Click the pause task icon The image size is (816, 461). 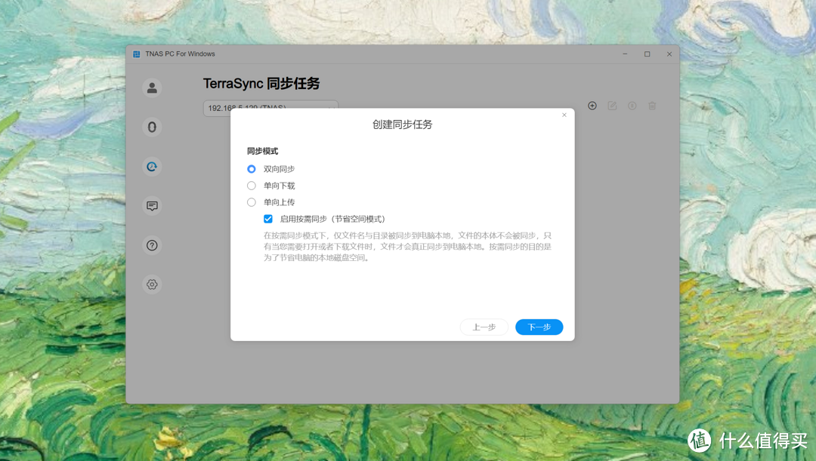pos(632,106)
